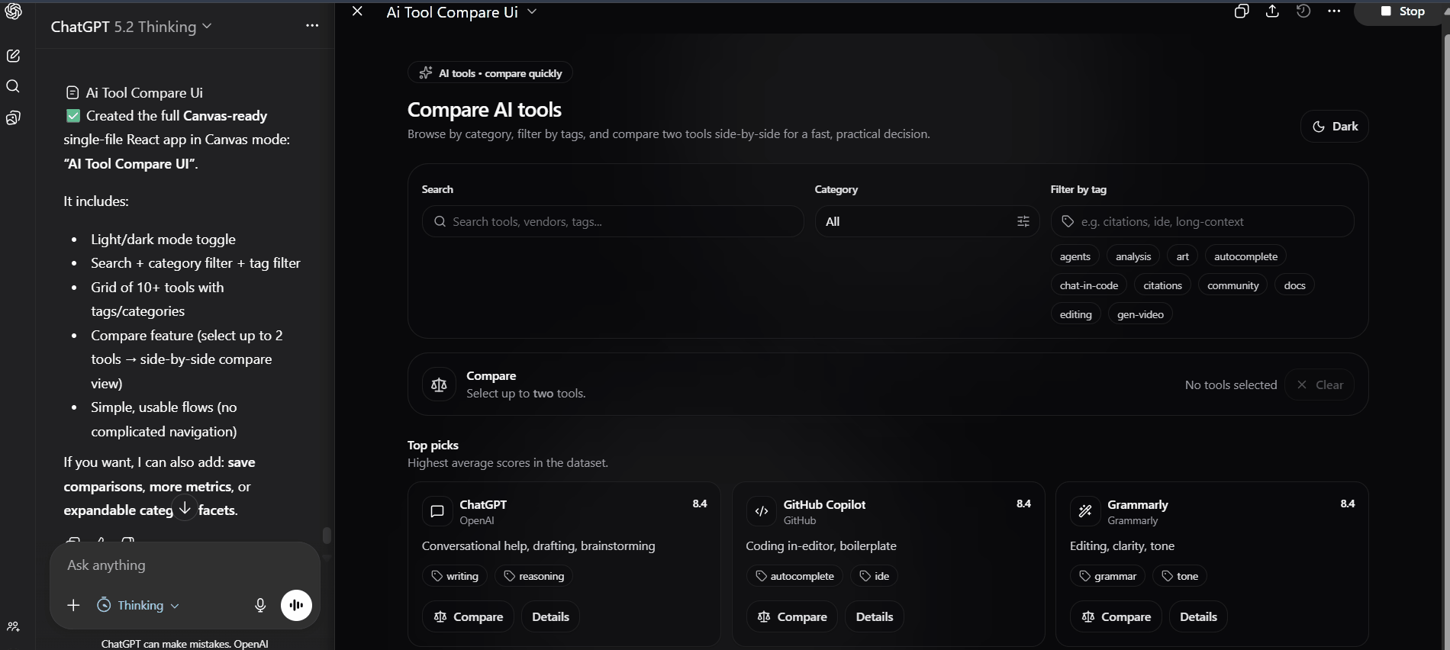The image size is (1450, 650).
Task: Open Details for GitHub Copilot
Action: [x=874, y=616]
